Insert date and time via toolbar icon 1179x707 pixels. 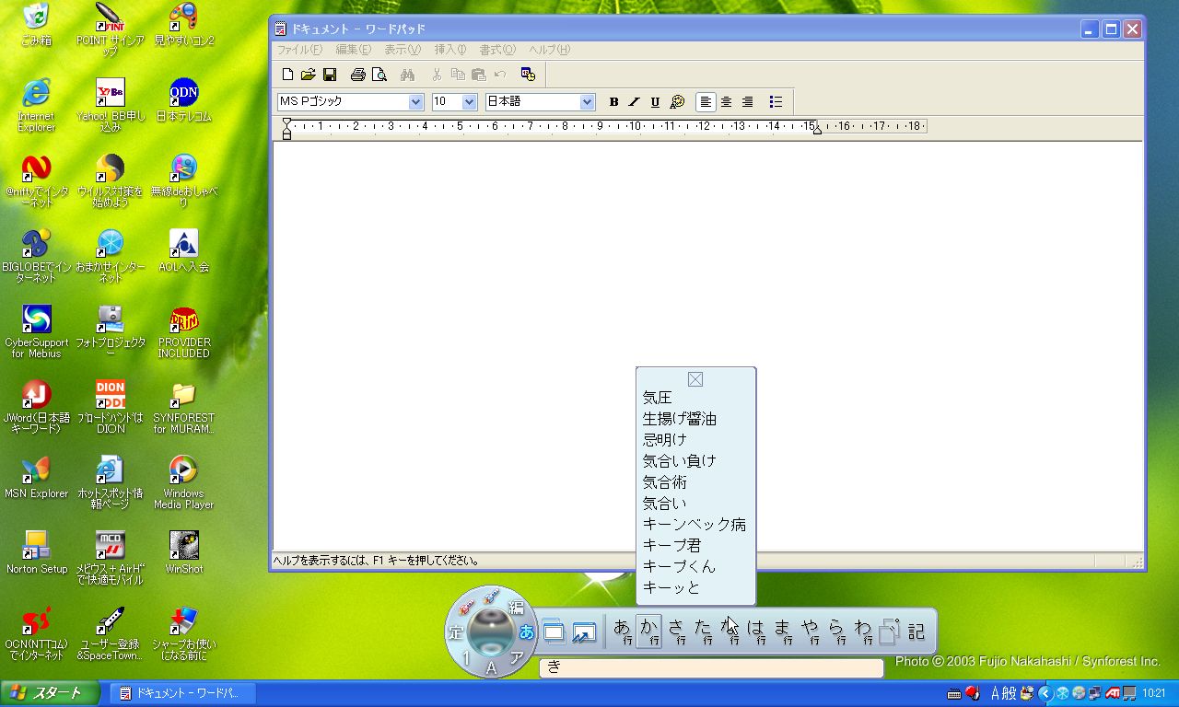pos(528,75)
